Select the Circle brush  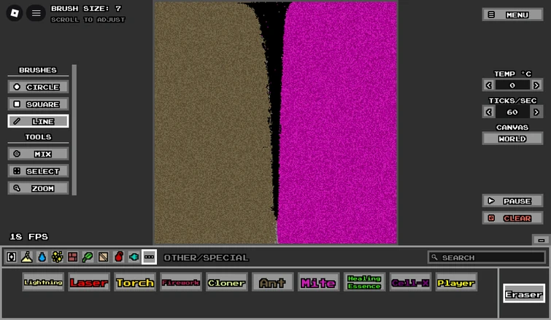pos(38,87)
